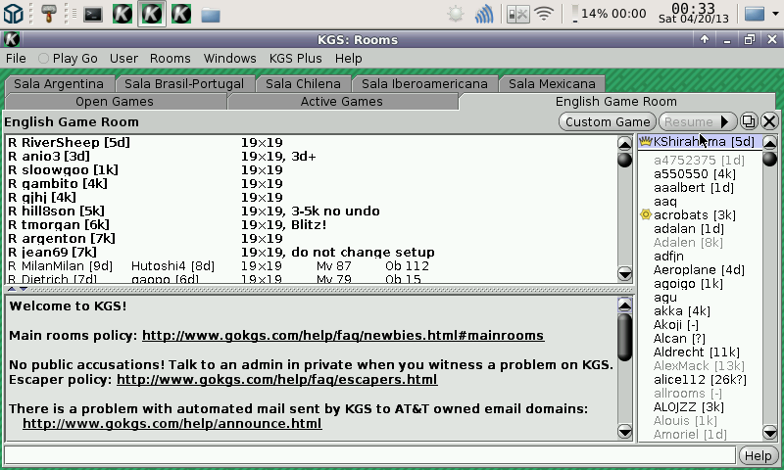
Task: Switch to Sala Brasil-Portugal tab
Action: click(184, 83)
